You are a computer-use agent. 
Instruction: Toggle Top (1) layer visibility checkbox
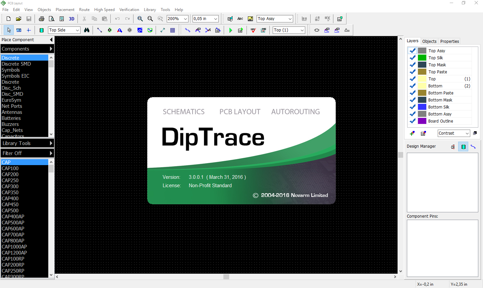(413, 79)
